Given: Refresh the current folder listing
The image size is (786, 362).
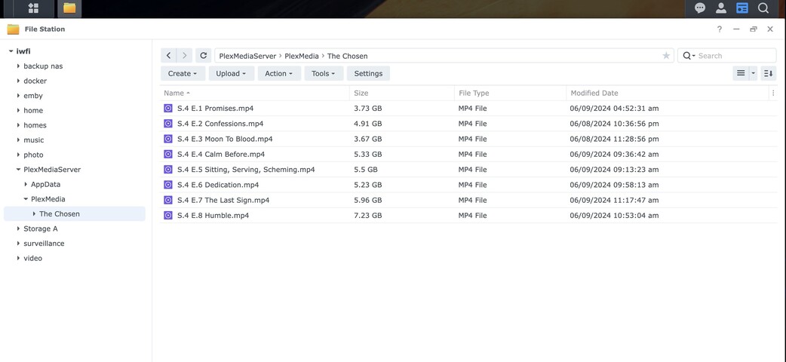Looking at the screenshot, I should 203,56.
